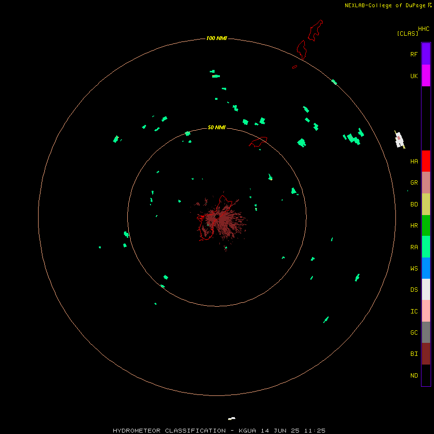Click the "HHC" product label
The image size is (434, 434).
pyautogui.click(x=424, y=29)
